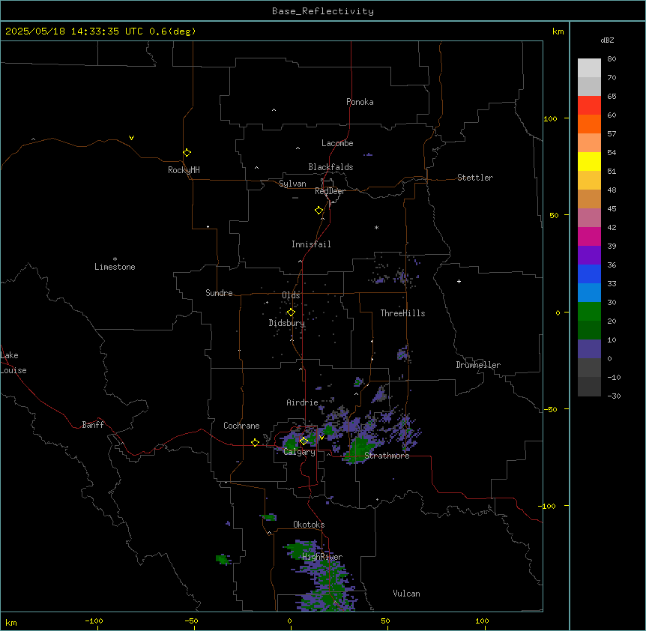Click the -100 km bottom axis tick label
The width and height of the screenshot is (646, 631).
tap(94, 621)
